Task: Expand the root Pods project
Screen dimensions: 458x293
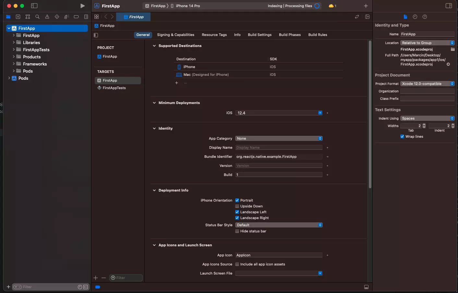Action: pos(9,78)
